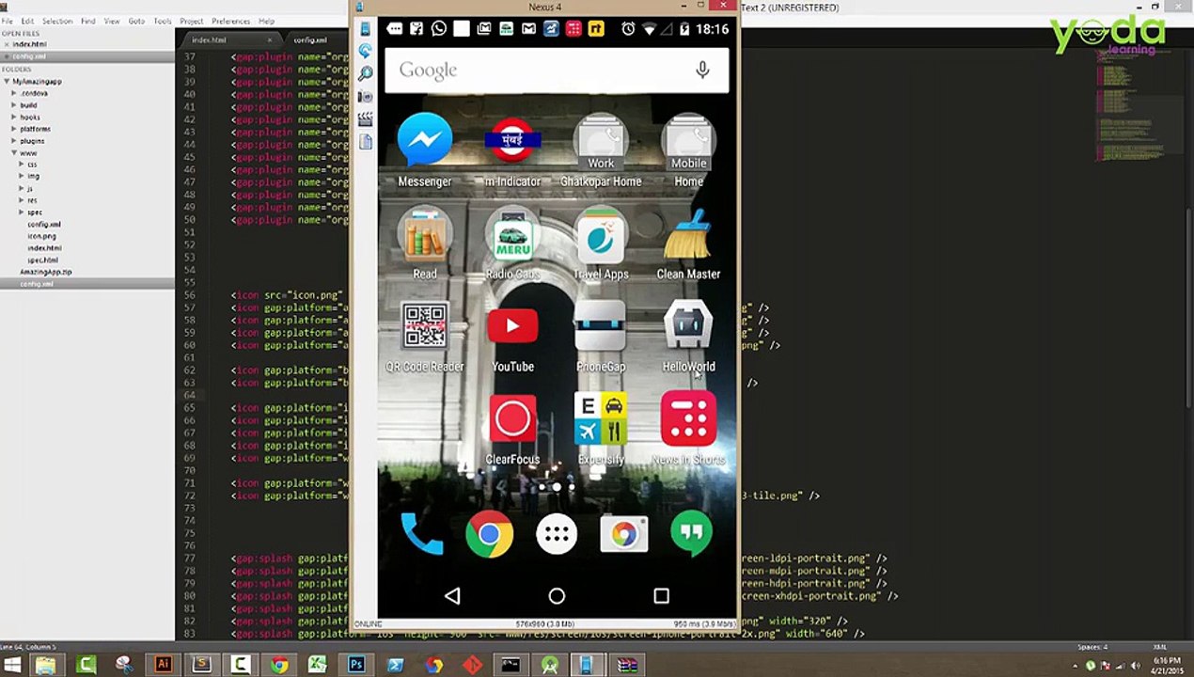Open the Find menu
Screen dimensions: 1194x677
point(87,21)
